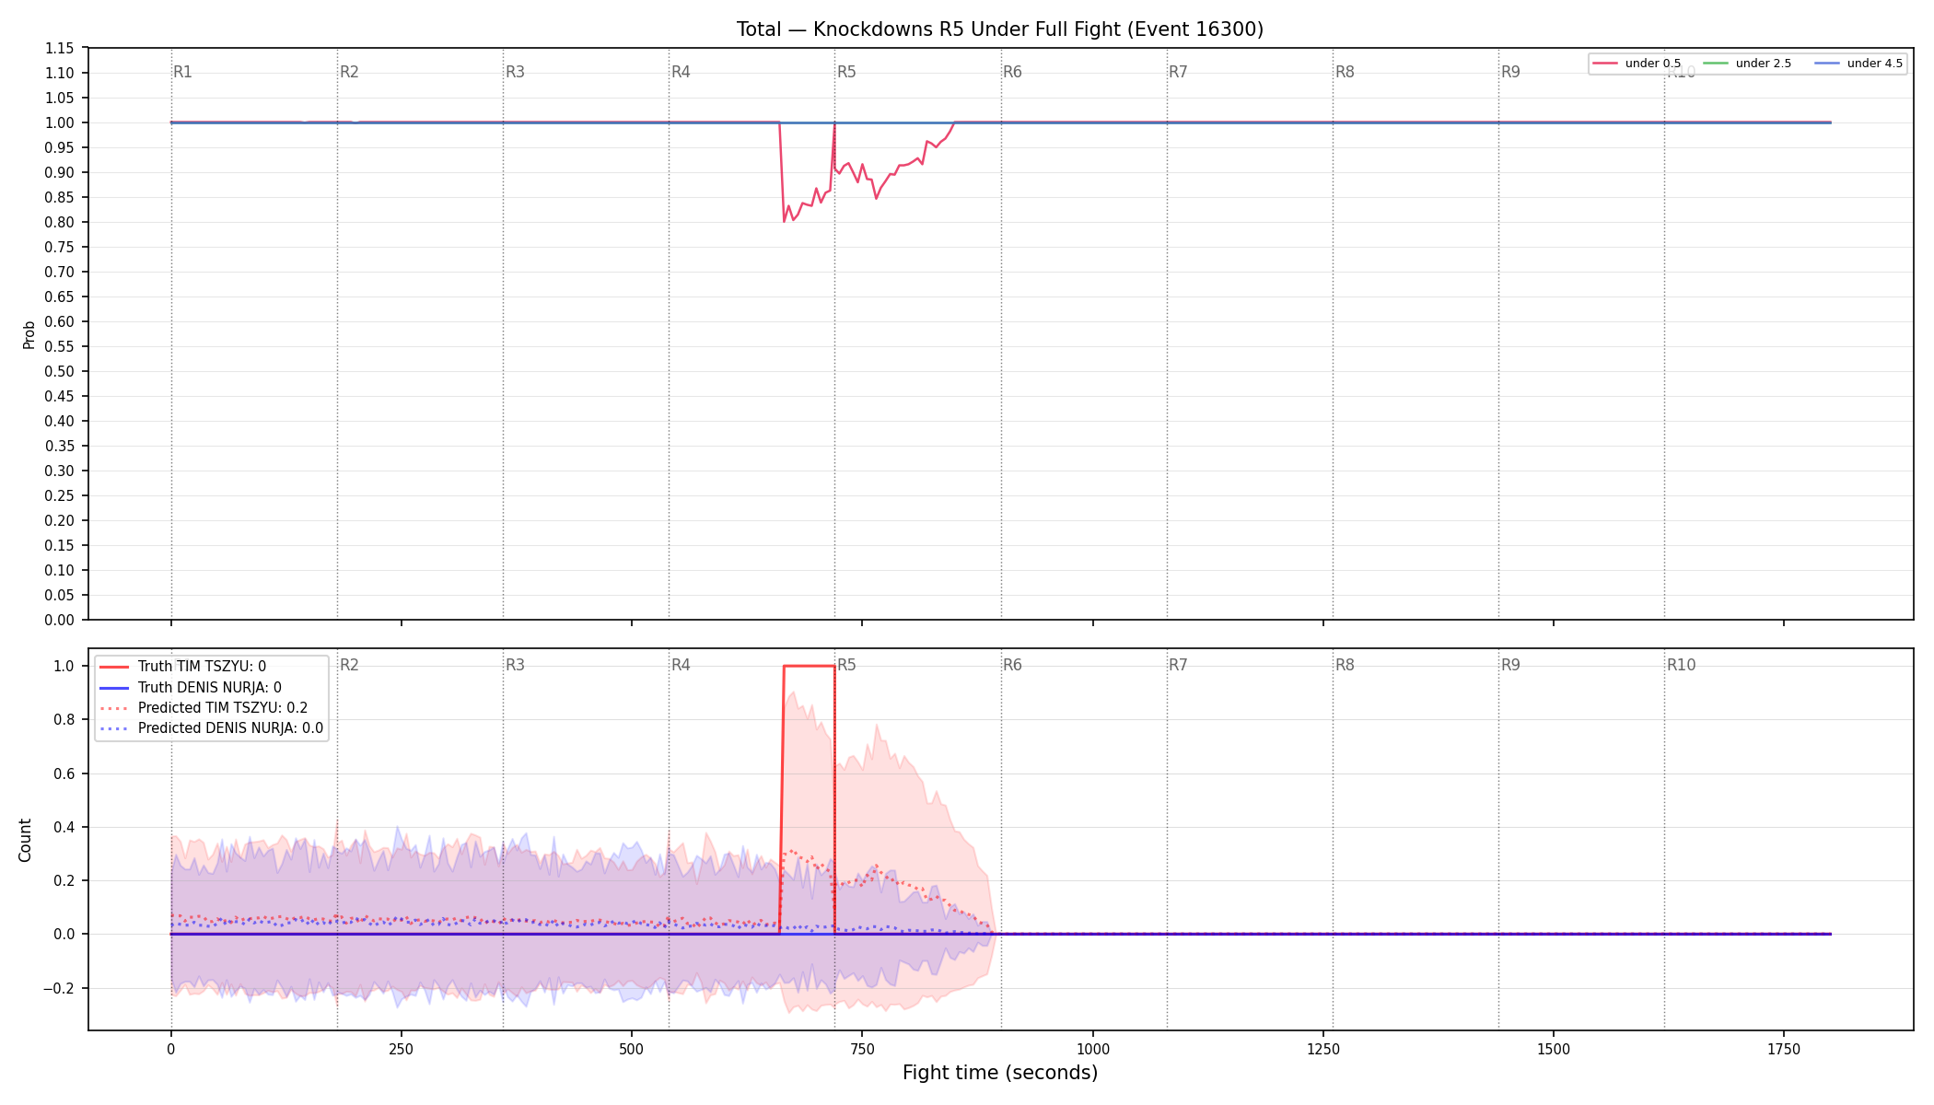Click the 1.00 tick on the Prob axis

(60, 123)
